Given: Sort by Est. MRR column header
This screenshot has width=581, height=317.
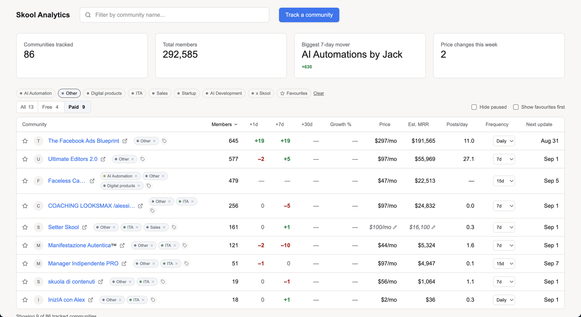Looking at the screenshot, I should pyautogui.click(x=418, y=124).
